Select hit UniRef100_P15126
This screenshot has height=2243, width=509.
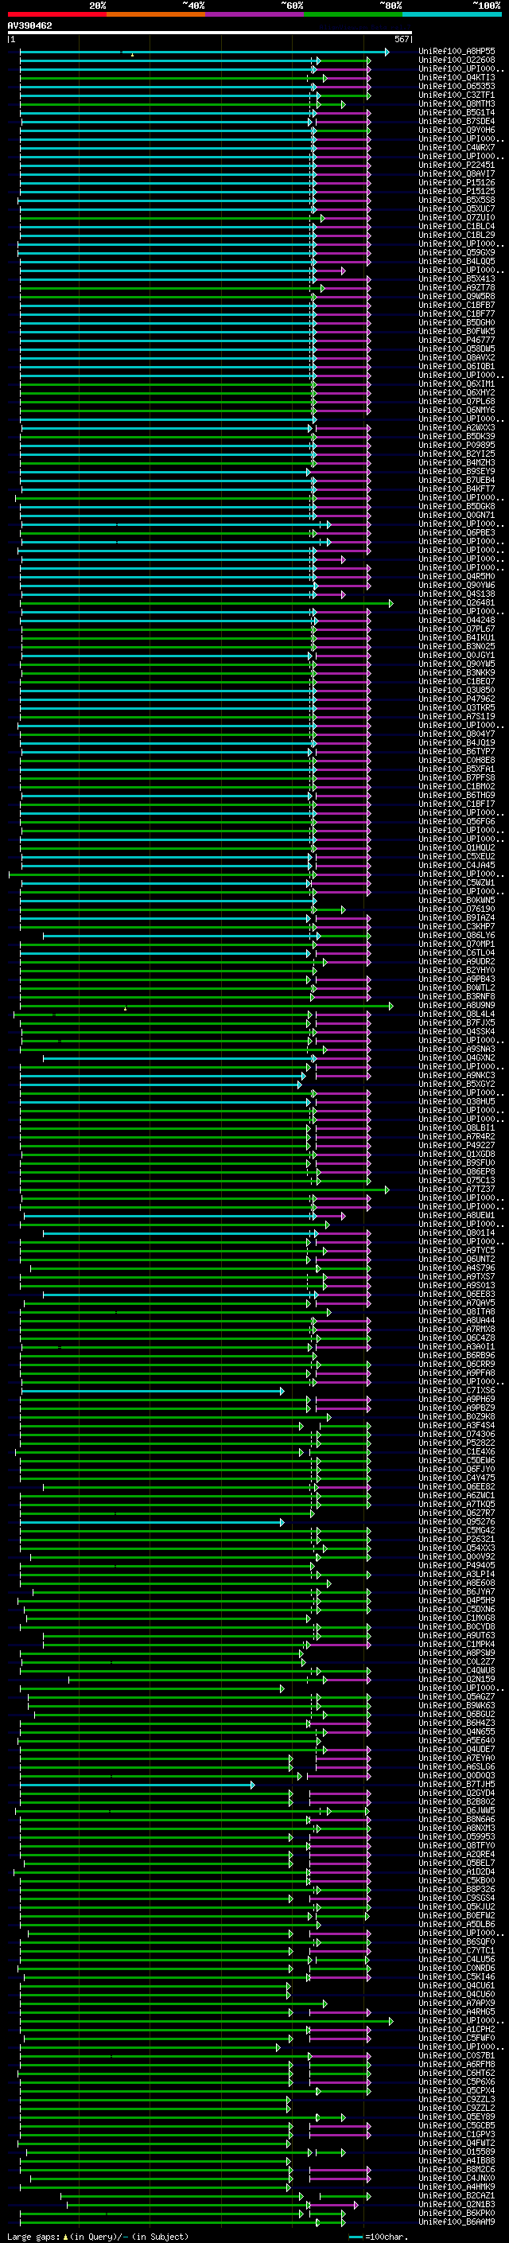pos(457,182)
